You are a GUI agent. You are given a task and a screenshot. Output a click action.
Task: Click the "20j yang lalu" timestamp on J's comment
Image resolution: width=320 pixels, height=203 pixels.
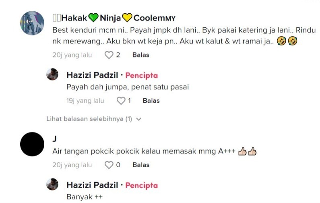[x=72, y=165]
